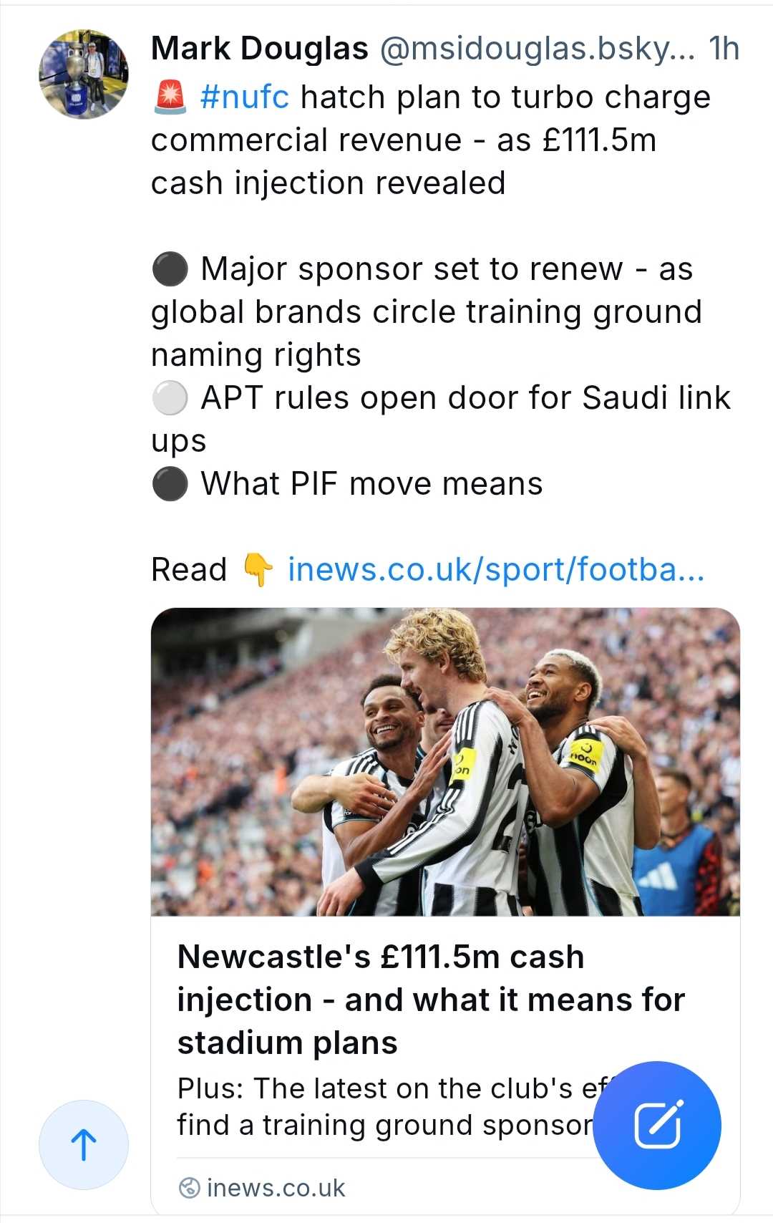This screenshot has width=773, height=1223.
Task: Click the Newcastle's £111.5m cash injection headline
Action: (429, 1000)
